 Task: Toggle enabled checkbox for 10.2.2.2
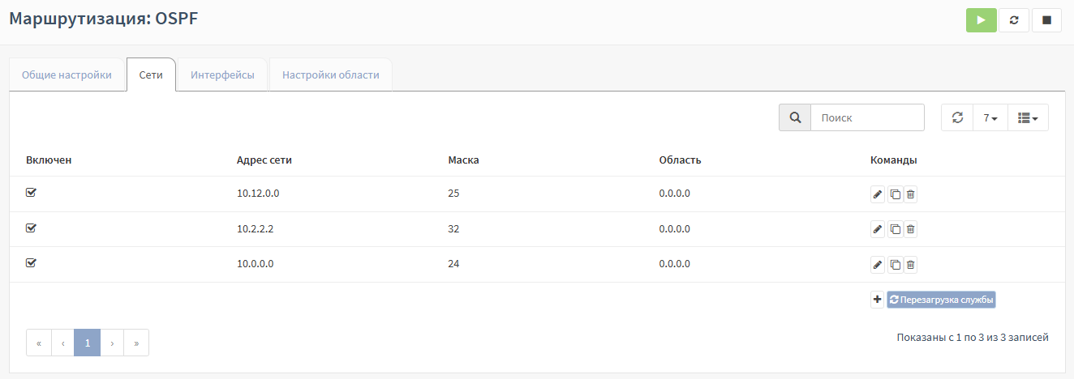pos(32,228)
